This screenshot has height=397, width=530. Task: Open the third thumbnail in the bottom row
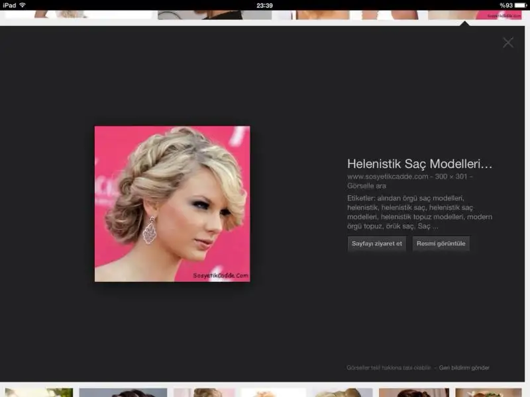(204, 392)
